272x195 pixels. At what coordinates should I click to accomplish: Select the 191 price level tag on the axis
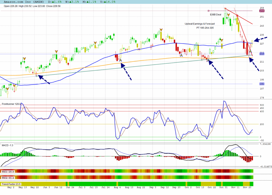tap(261, 84)
